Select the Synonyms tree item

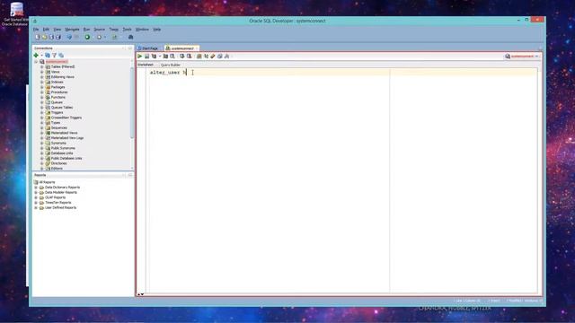point(58,144)
